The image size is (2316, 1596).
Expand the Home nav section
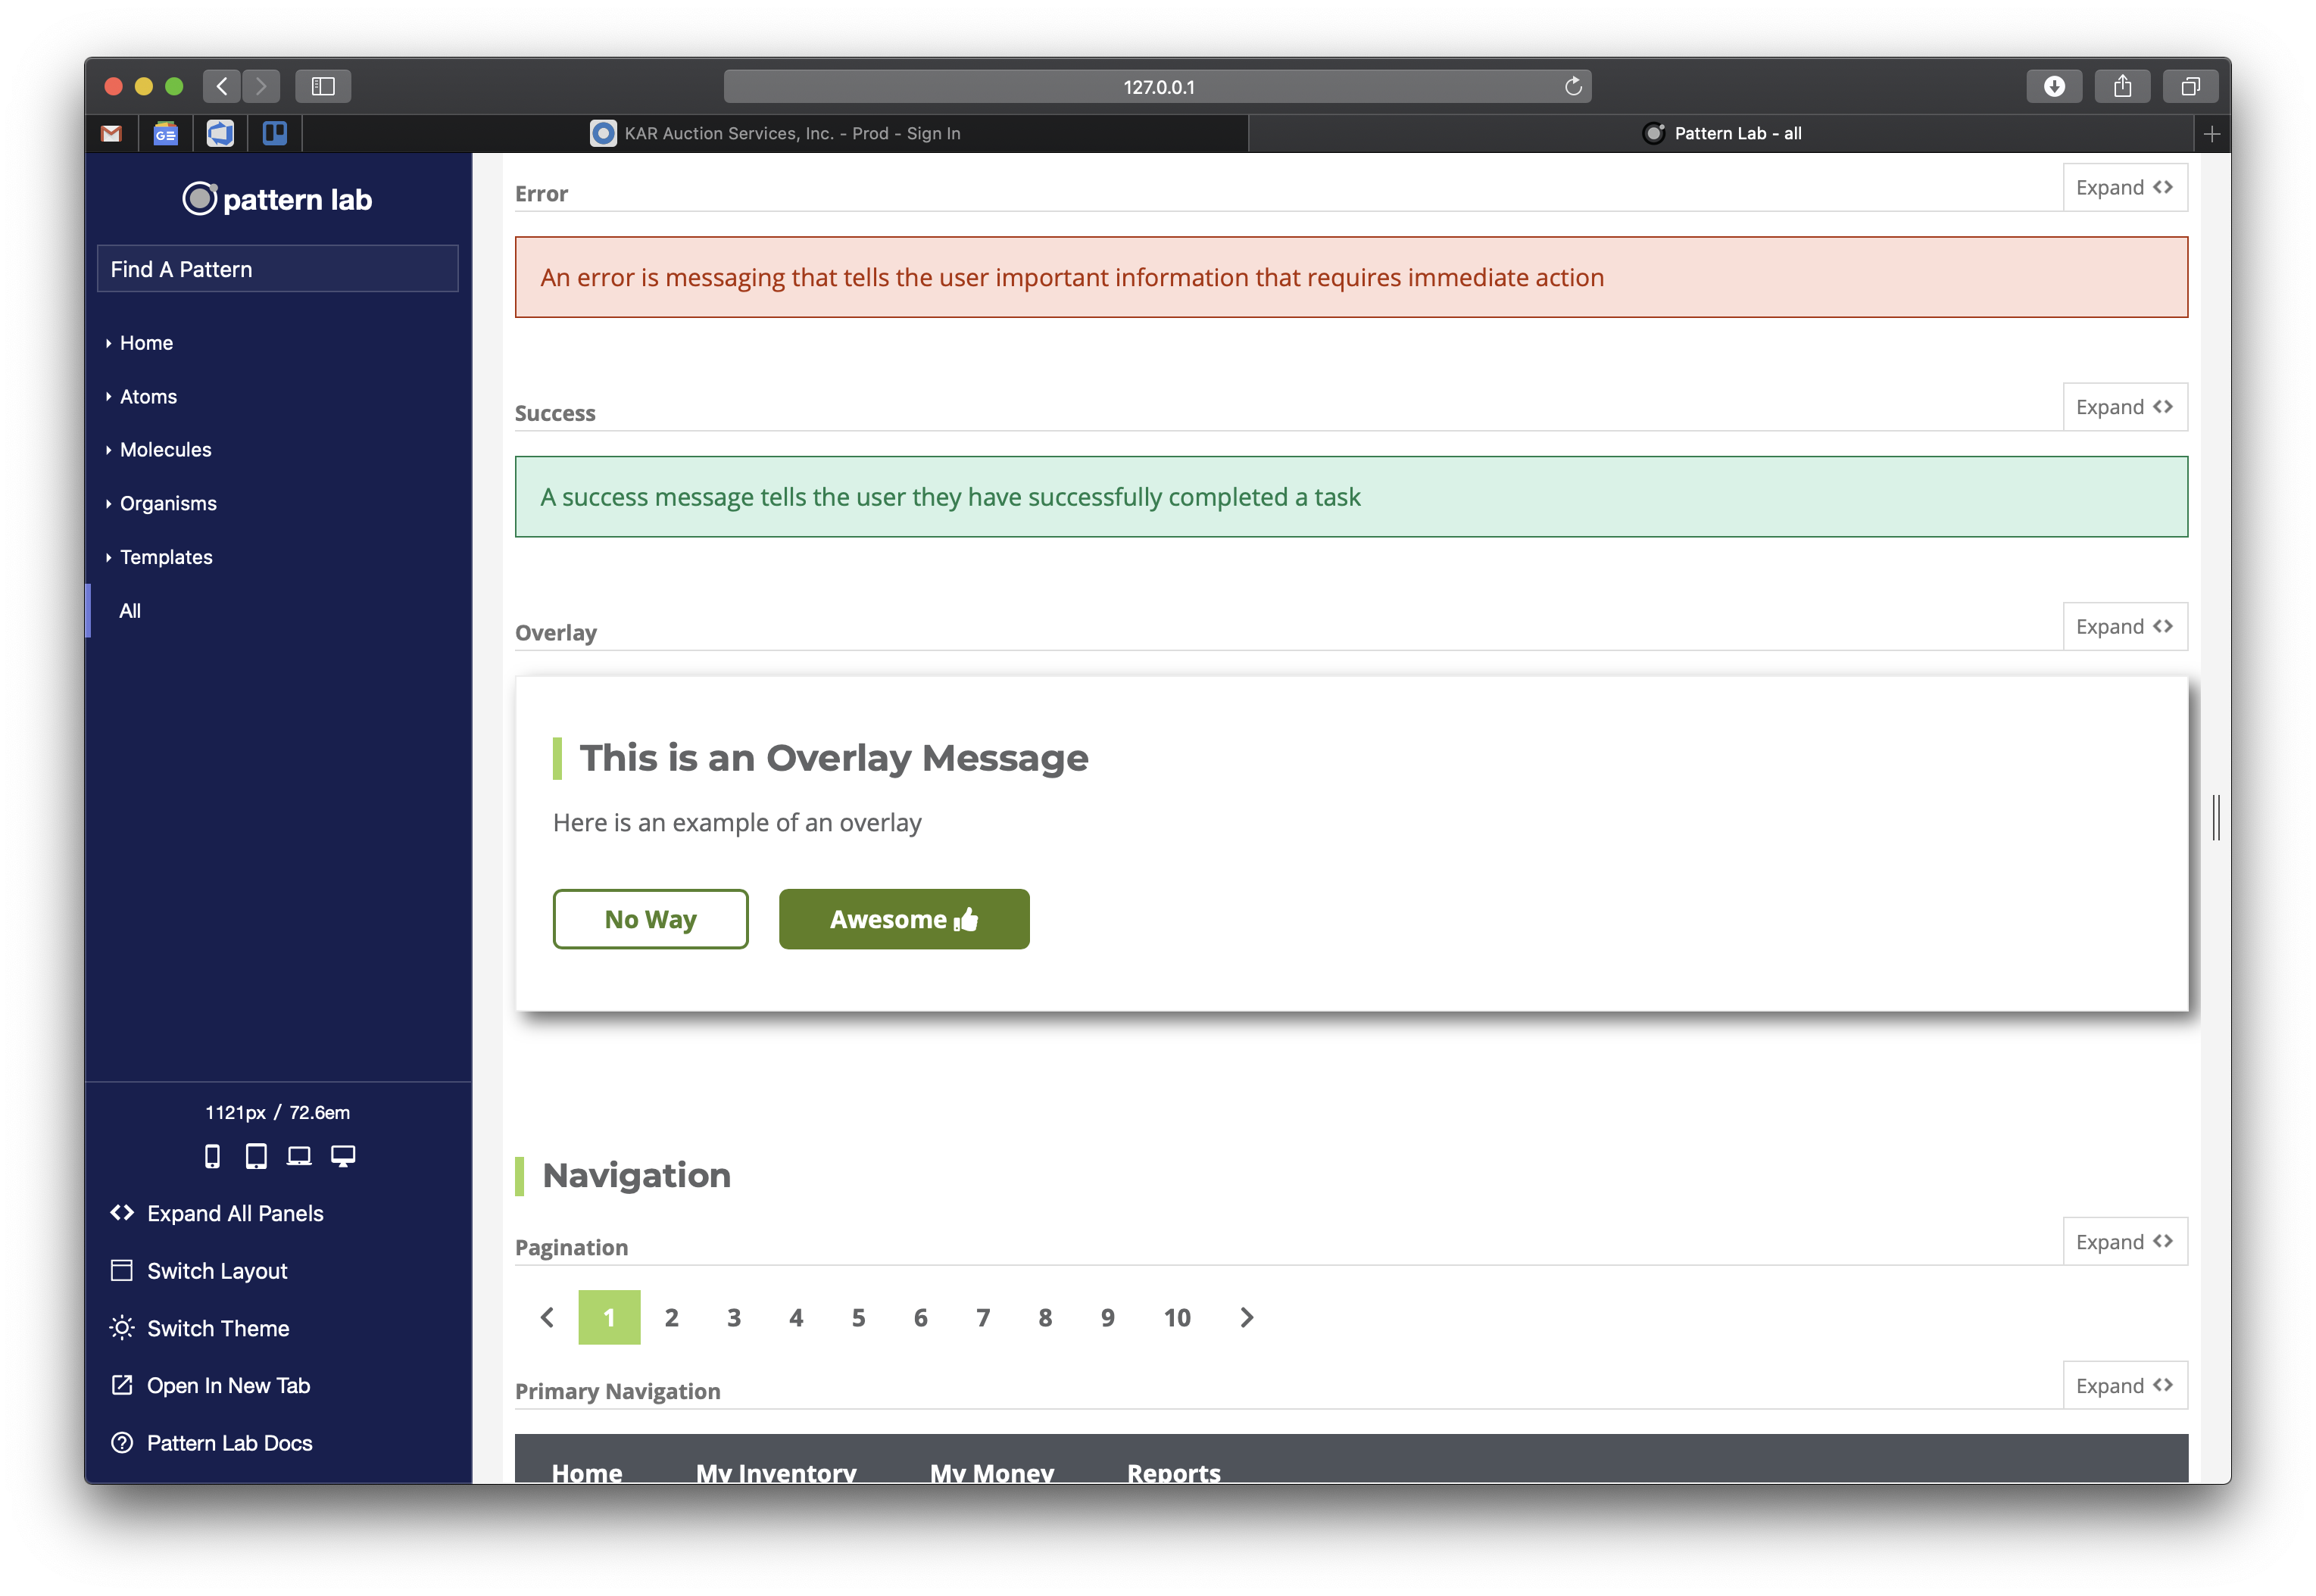tap(146, 343)
